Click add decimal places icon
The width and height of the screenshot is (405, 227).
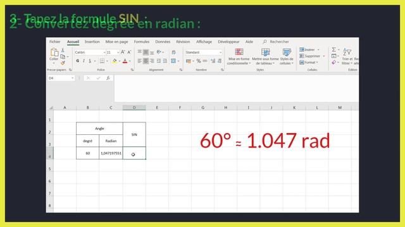pos(213,61)
